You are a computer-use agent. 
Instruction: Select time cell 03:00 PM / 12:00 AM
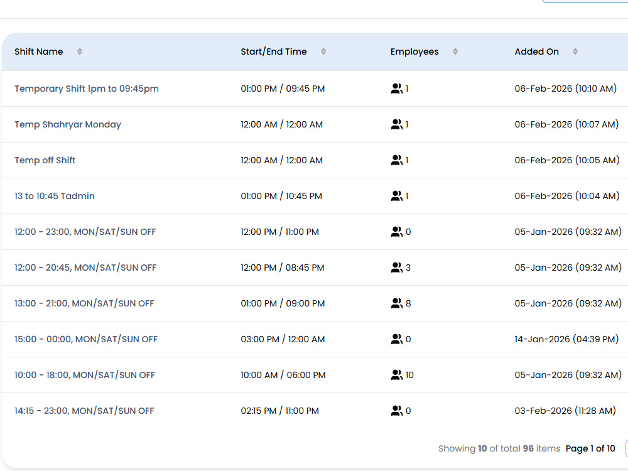pos(283,339)
